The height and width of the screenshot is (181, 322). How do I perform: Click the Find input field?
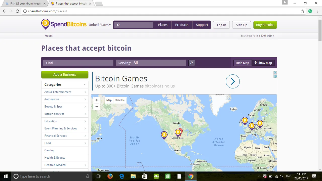pyautogui.click(x=78, y=63)
